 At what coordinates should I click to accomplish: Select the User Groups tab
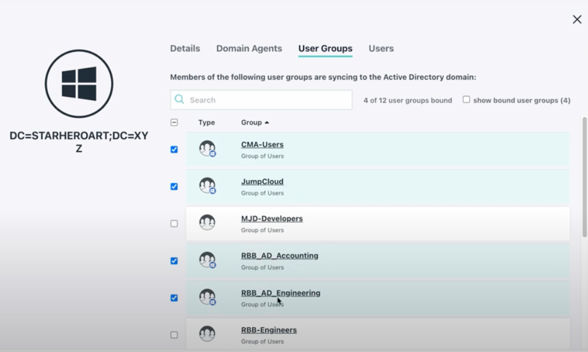[x=326, y=48]
